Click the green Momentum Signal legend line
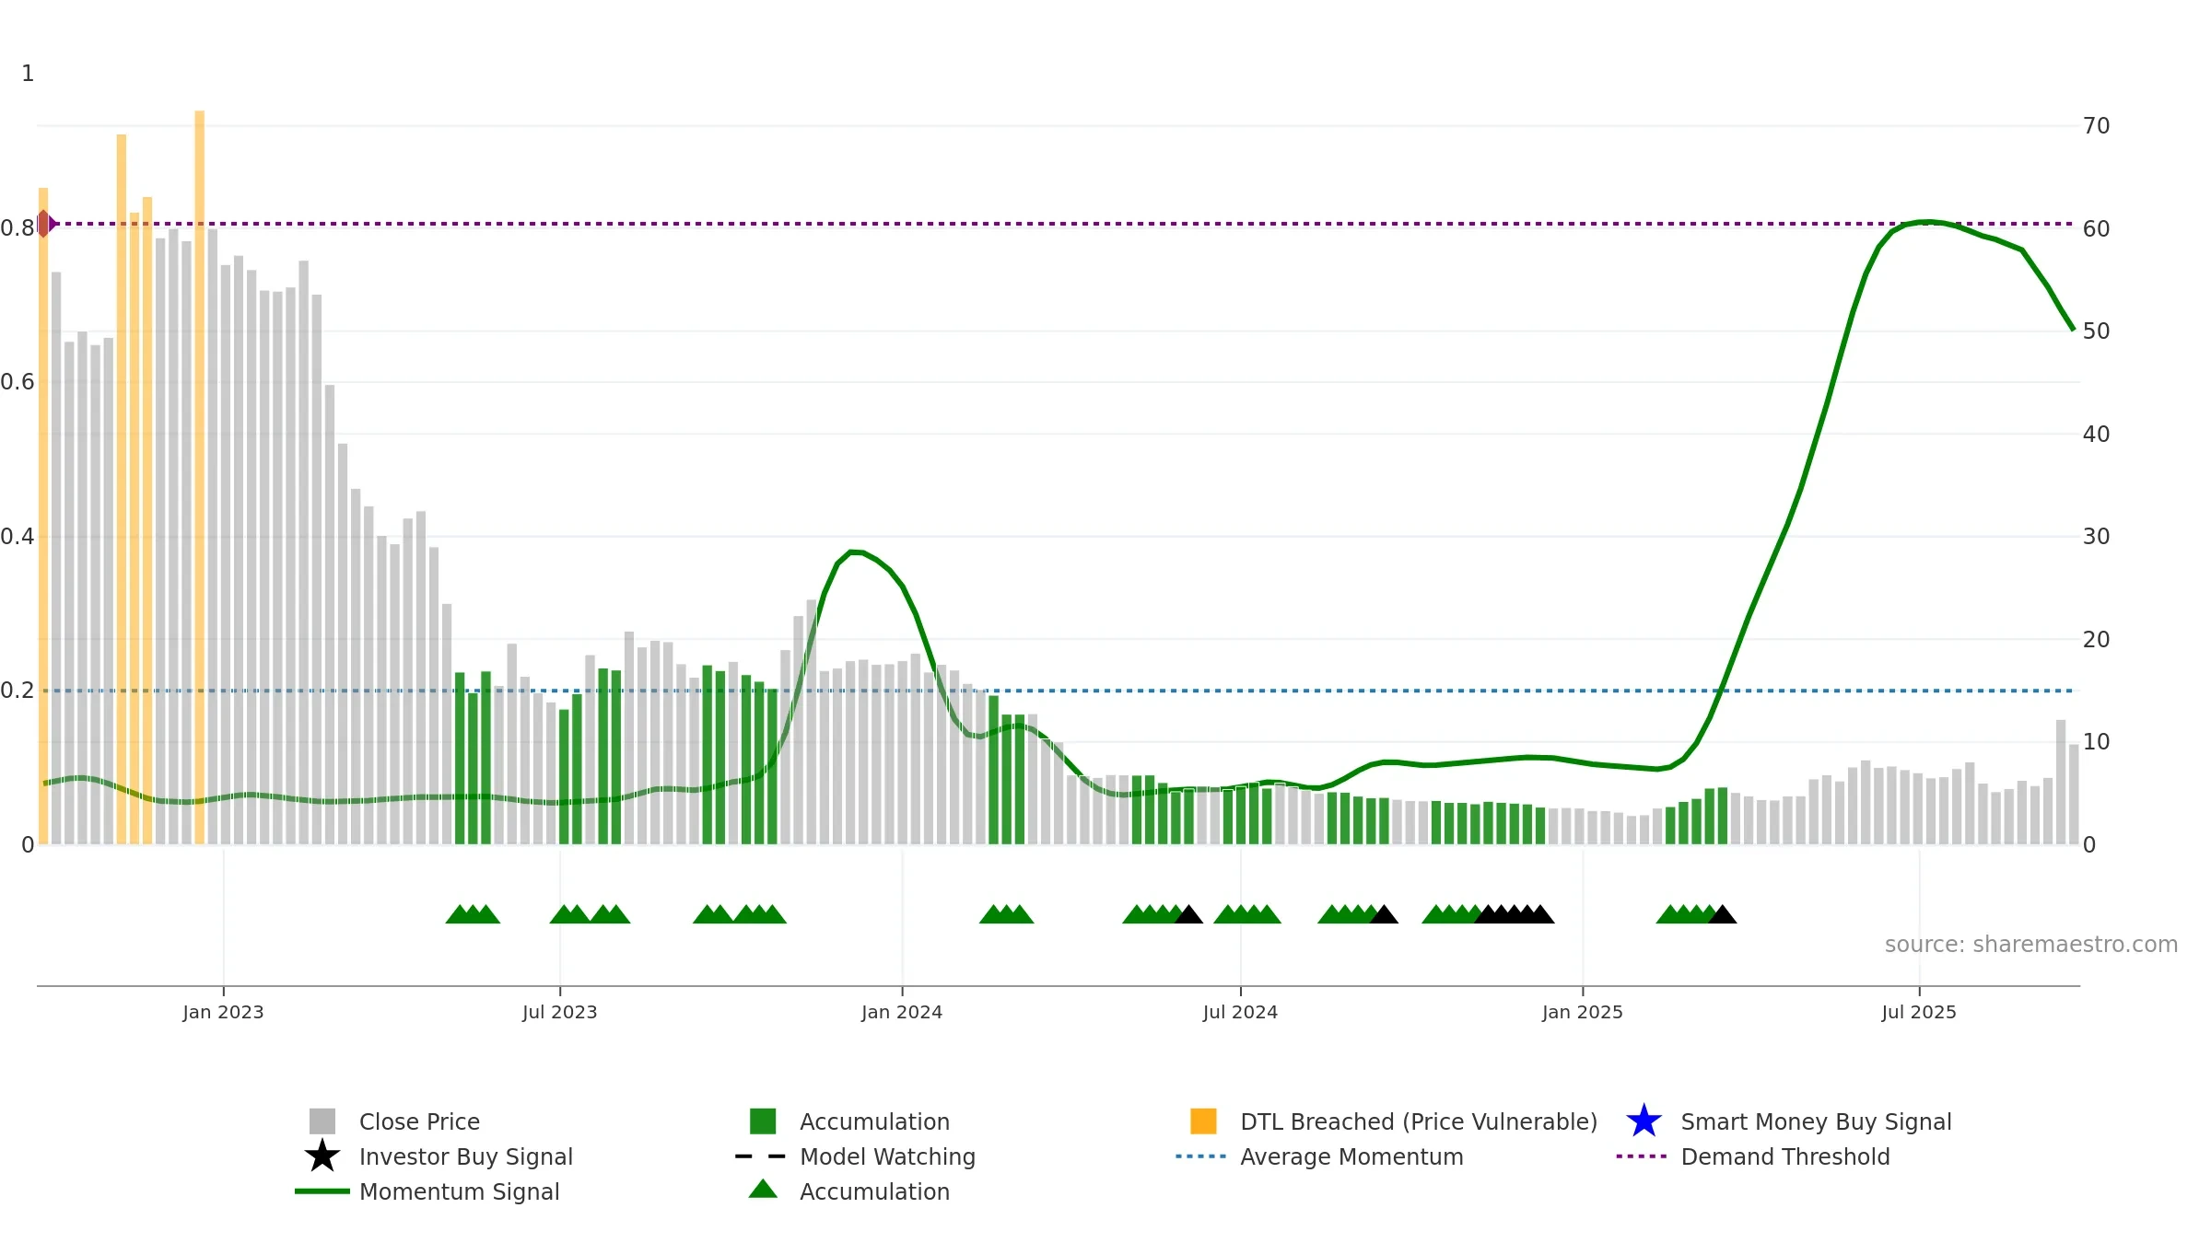The height and width of the screenshot is (1243, 2211). pos(322,1191)
